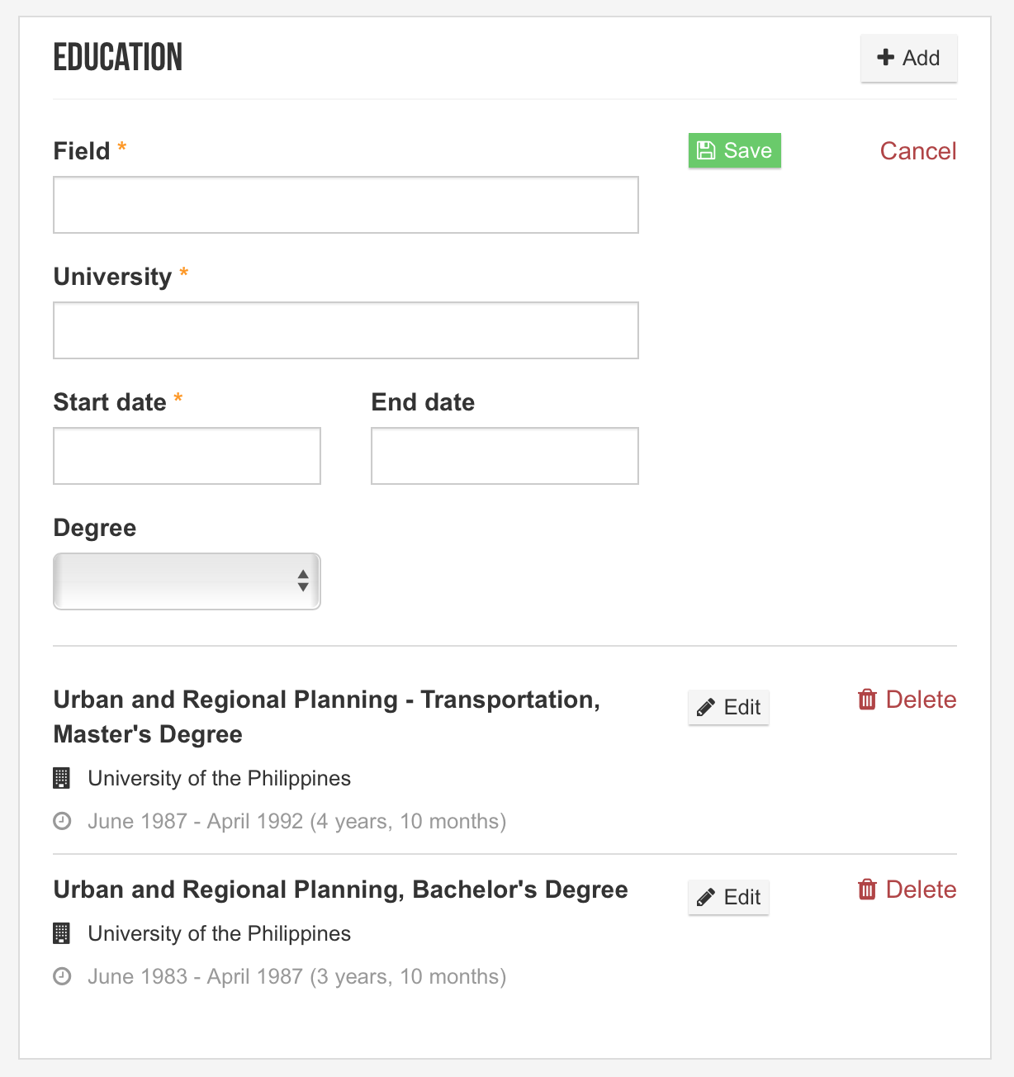Click the floppy disk icon on Save
This screenshot has width=1014, height=1077.
[x=706, y=150]
